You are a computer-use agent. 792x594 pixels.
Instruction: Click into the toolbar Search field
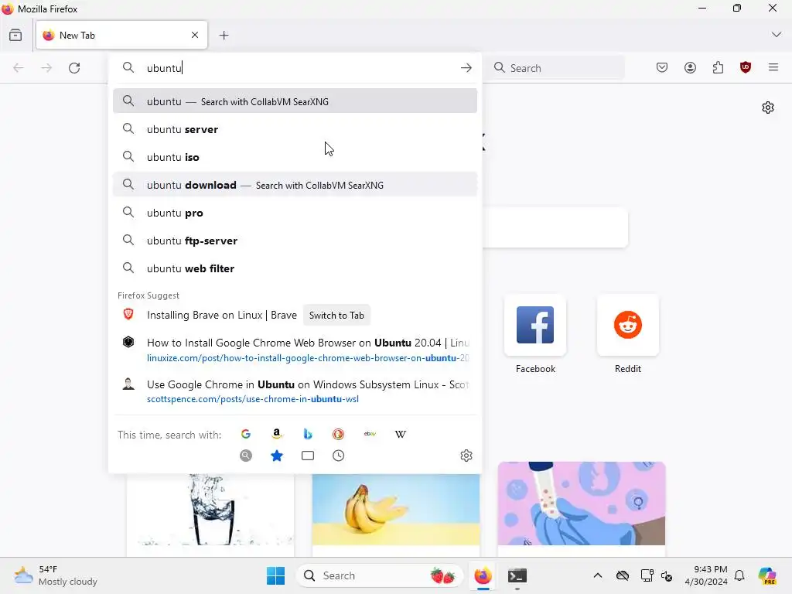(555, 68)
